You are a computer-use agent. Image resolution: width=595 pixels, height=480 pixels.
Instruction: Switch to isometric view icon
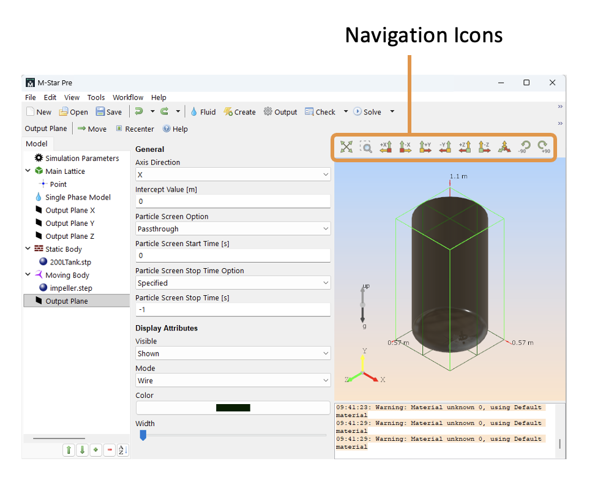point(504,147)
